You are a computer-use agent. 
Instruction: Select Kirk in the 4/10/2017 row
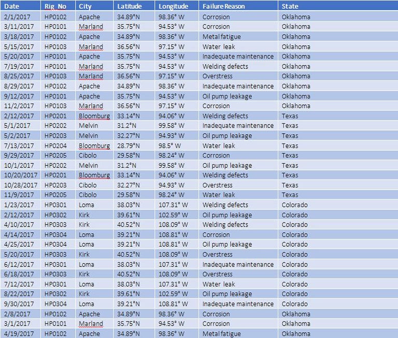[84, 225]
